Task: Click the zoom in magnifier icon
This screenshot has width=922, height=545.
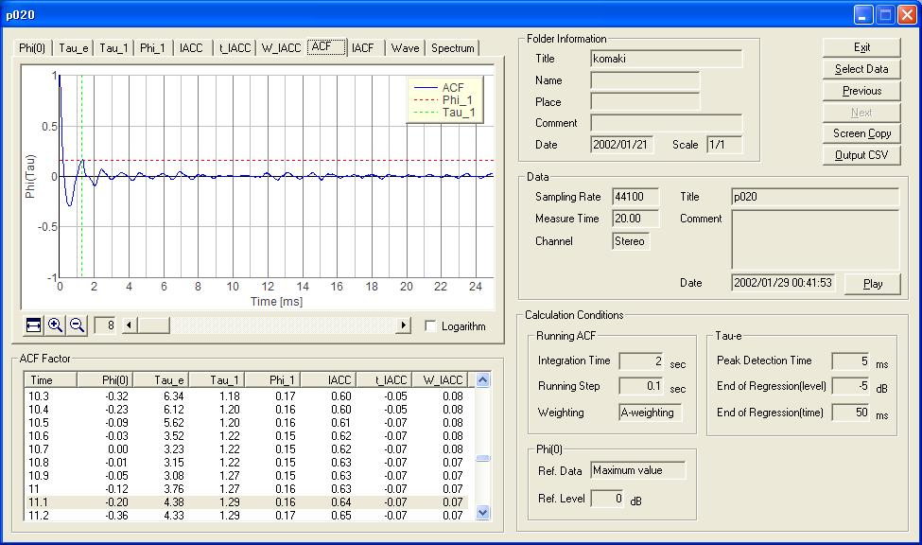Action: click(x=55, y=325)
